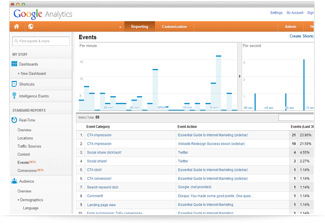Click the Audience people icon
The width and height of the screenshot is (325, 224).
click(x=14, y=181)
